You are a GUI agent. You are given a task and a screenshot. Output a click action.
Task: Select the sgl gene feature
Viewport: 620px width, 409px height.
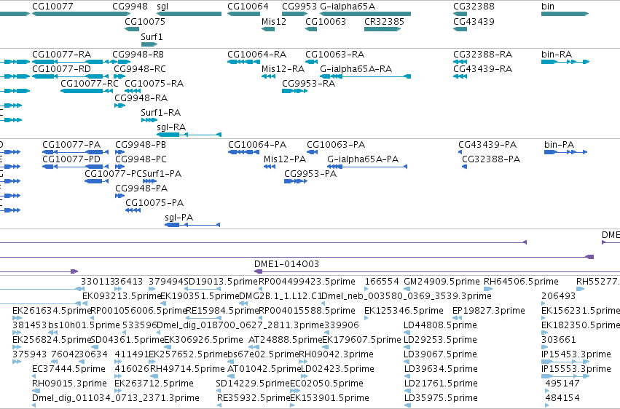(x=189, y=14)
